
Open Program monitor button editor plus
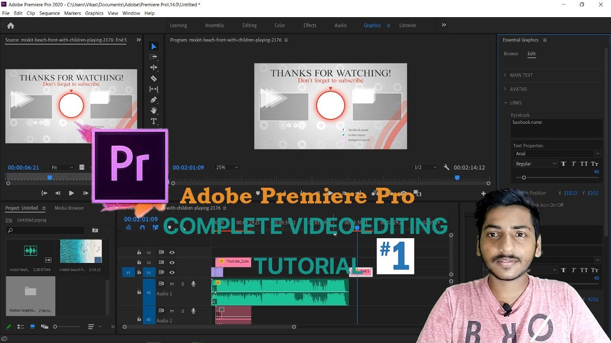click(x=483, y=193)
